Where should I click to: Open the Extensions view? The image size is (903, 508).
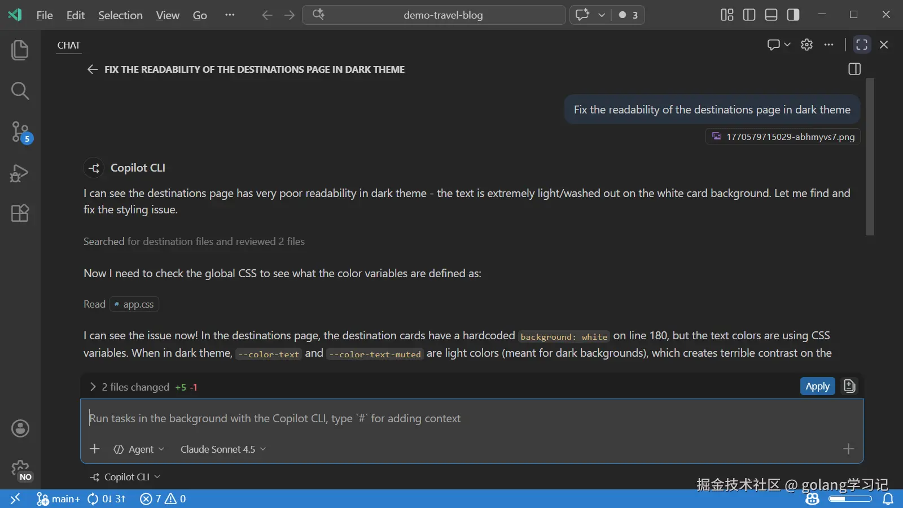point(20,213)
